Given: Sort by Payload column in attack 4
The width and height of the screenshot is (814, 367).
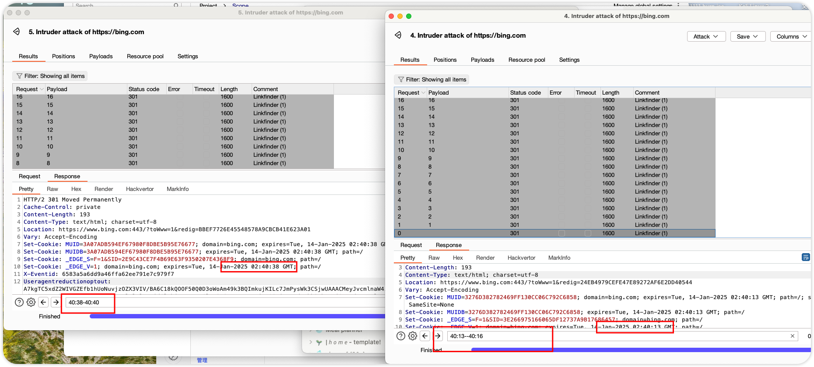Looking at the screenshot, I should point(467,93).
